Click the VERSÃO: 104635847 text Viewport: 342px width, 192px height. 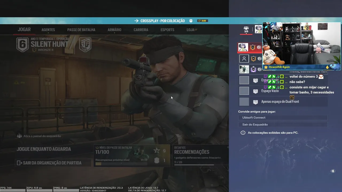click(x=93, y=191)
